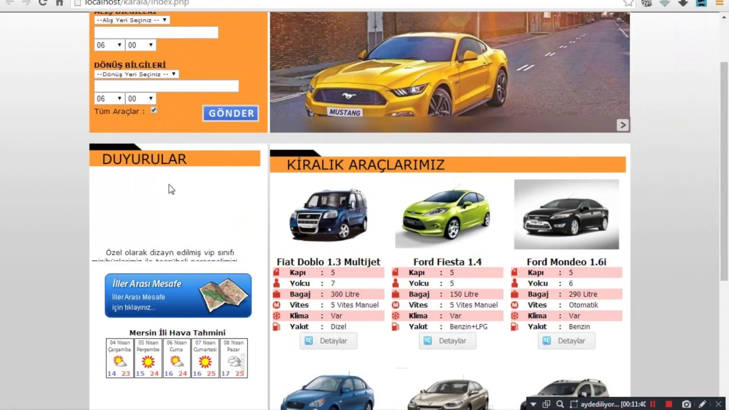
Task: Expand the return minute dropdown showing 00
Action: [x=140, y=99]
